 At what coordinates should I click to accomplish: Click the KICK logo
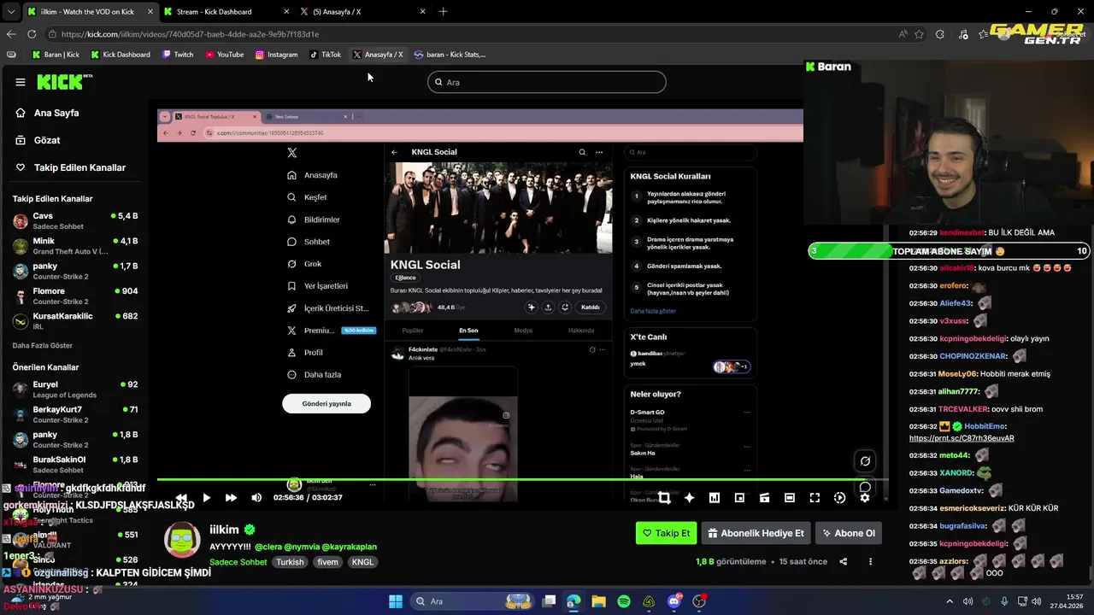coord(63,82)
